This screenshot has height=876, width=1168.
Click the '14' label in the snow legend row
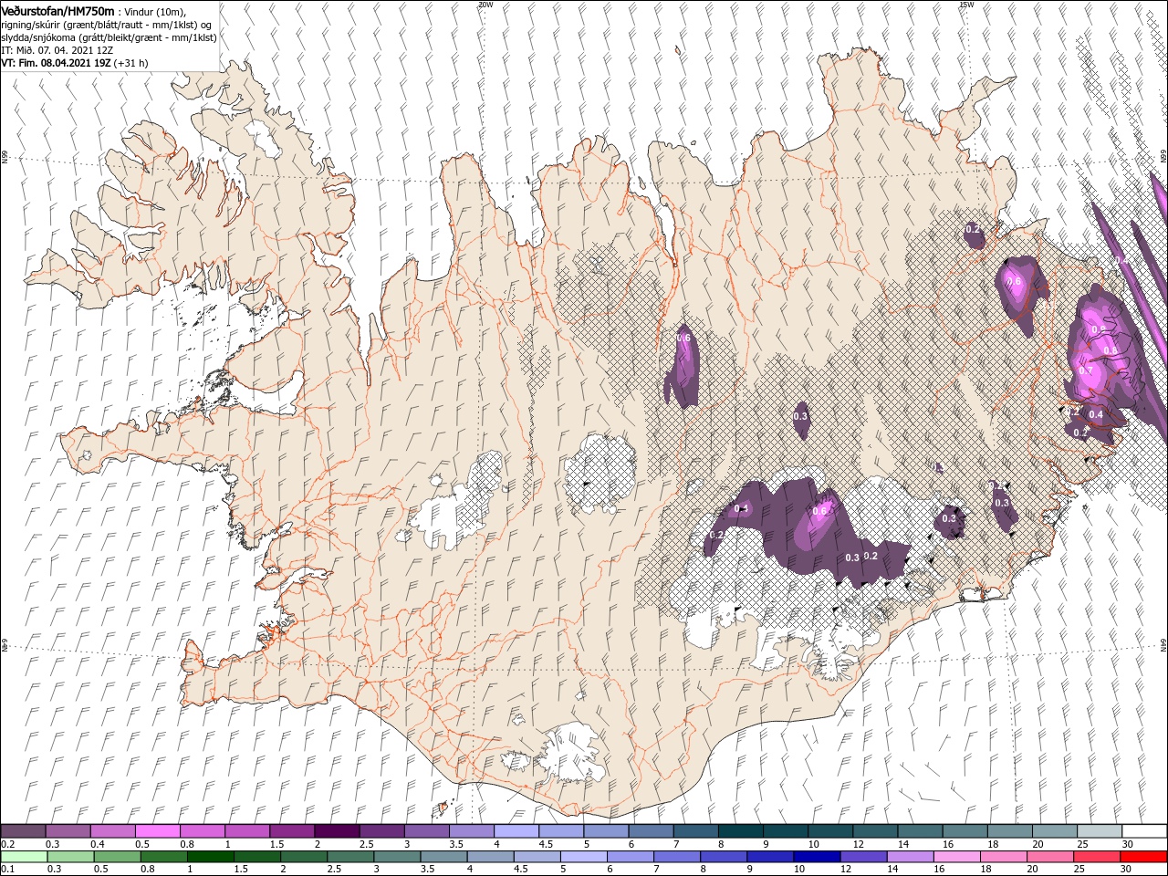(902, 844)
